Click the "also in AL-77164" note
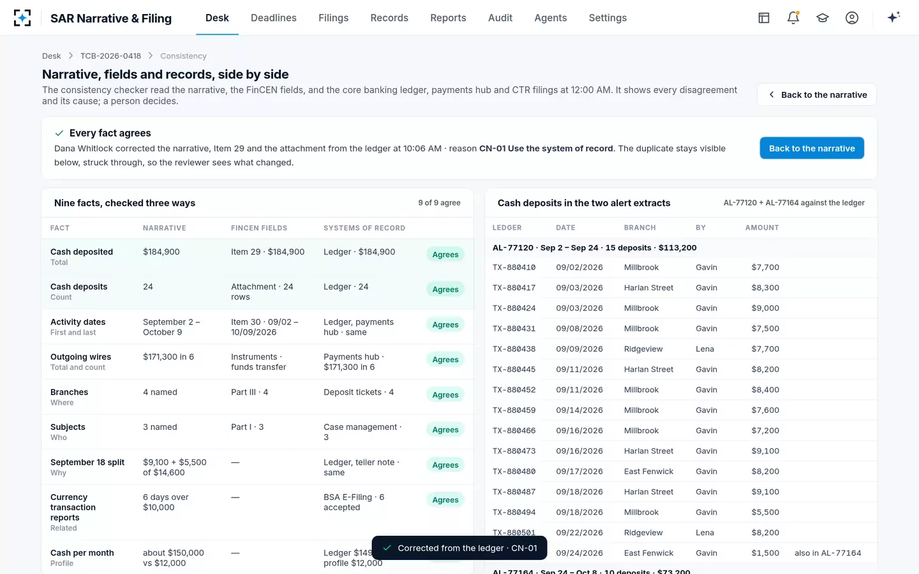919x574 pixels. (828, 553)
